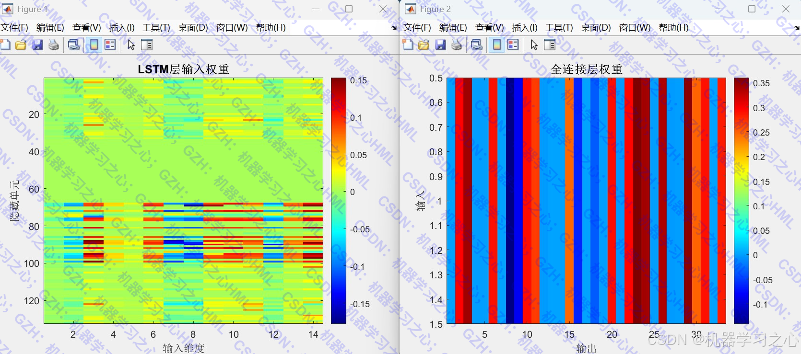Screen dimensions: 801x354
Task: Click y-axis tick label 120 in Figure 1
Action: (32, 301)
